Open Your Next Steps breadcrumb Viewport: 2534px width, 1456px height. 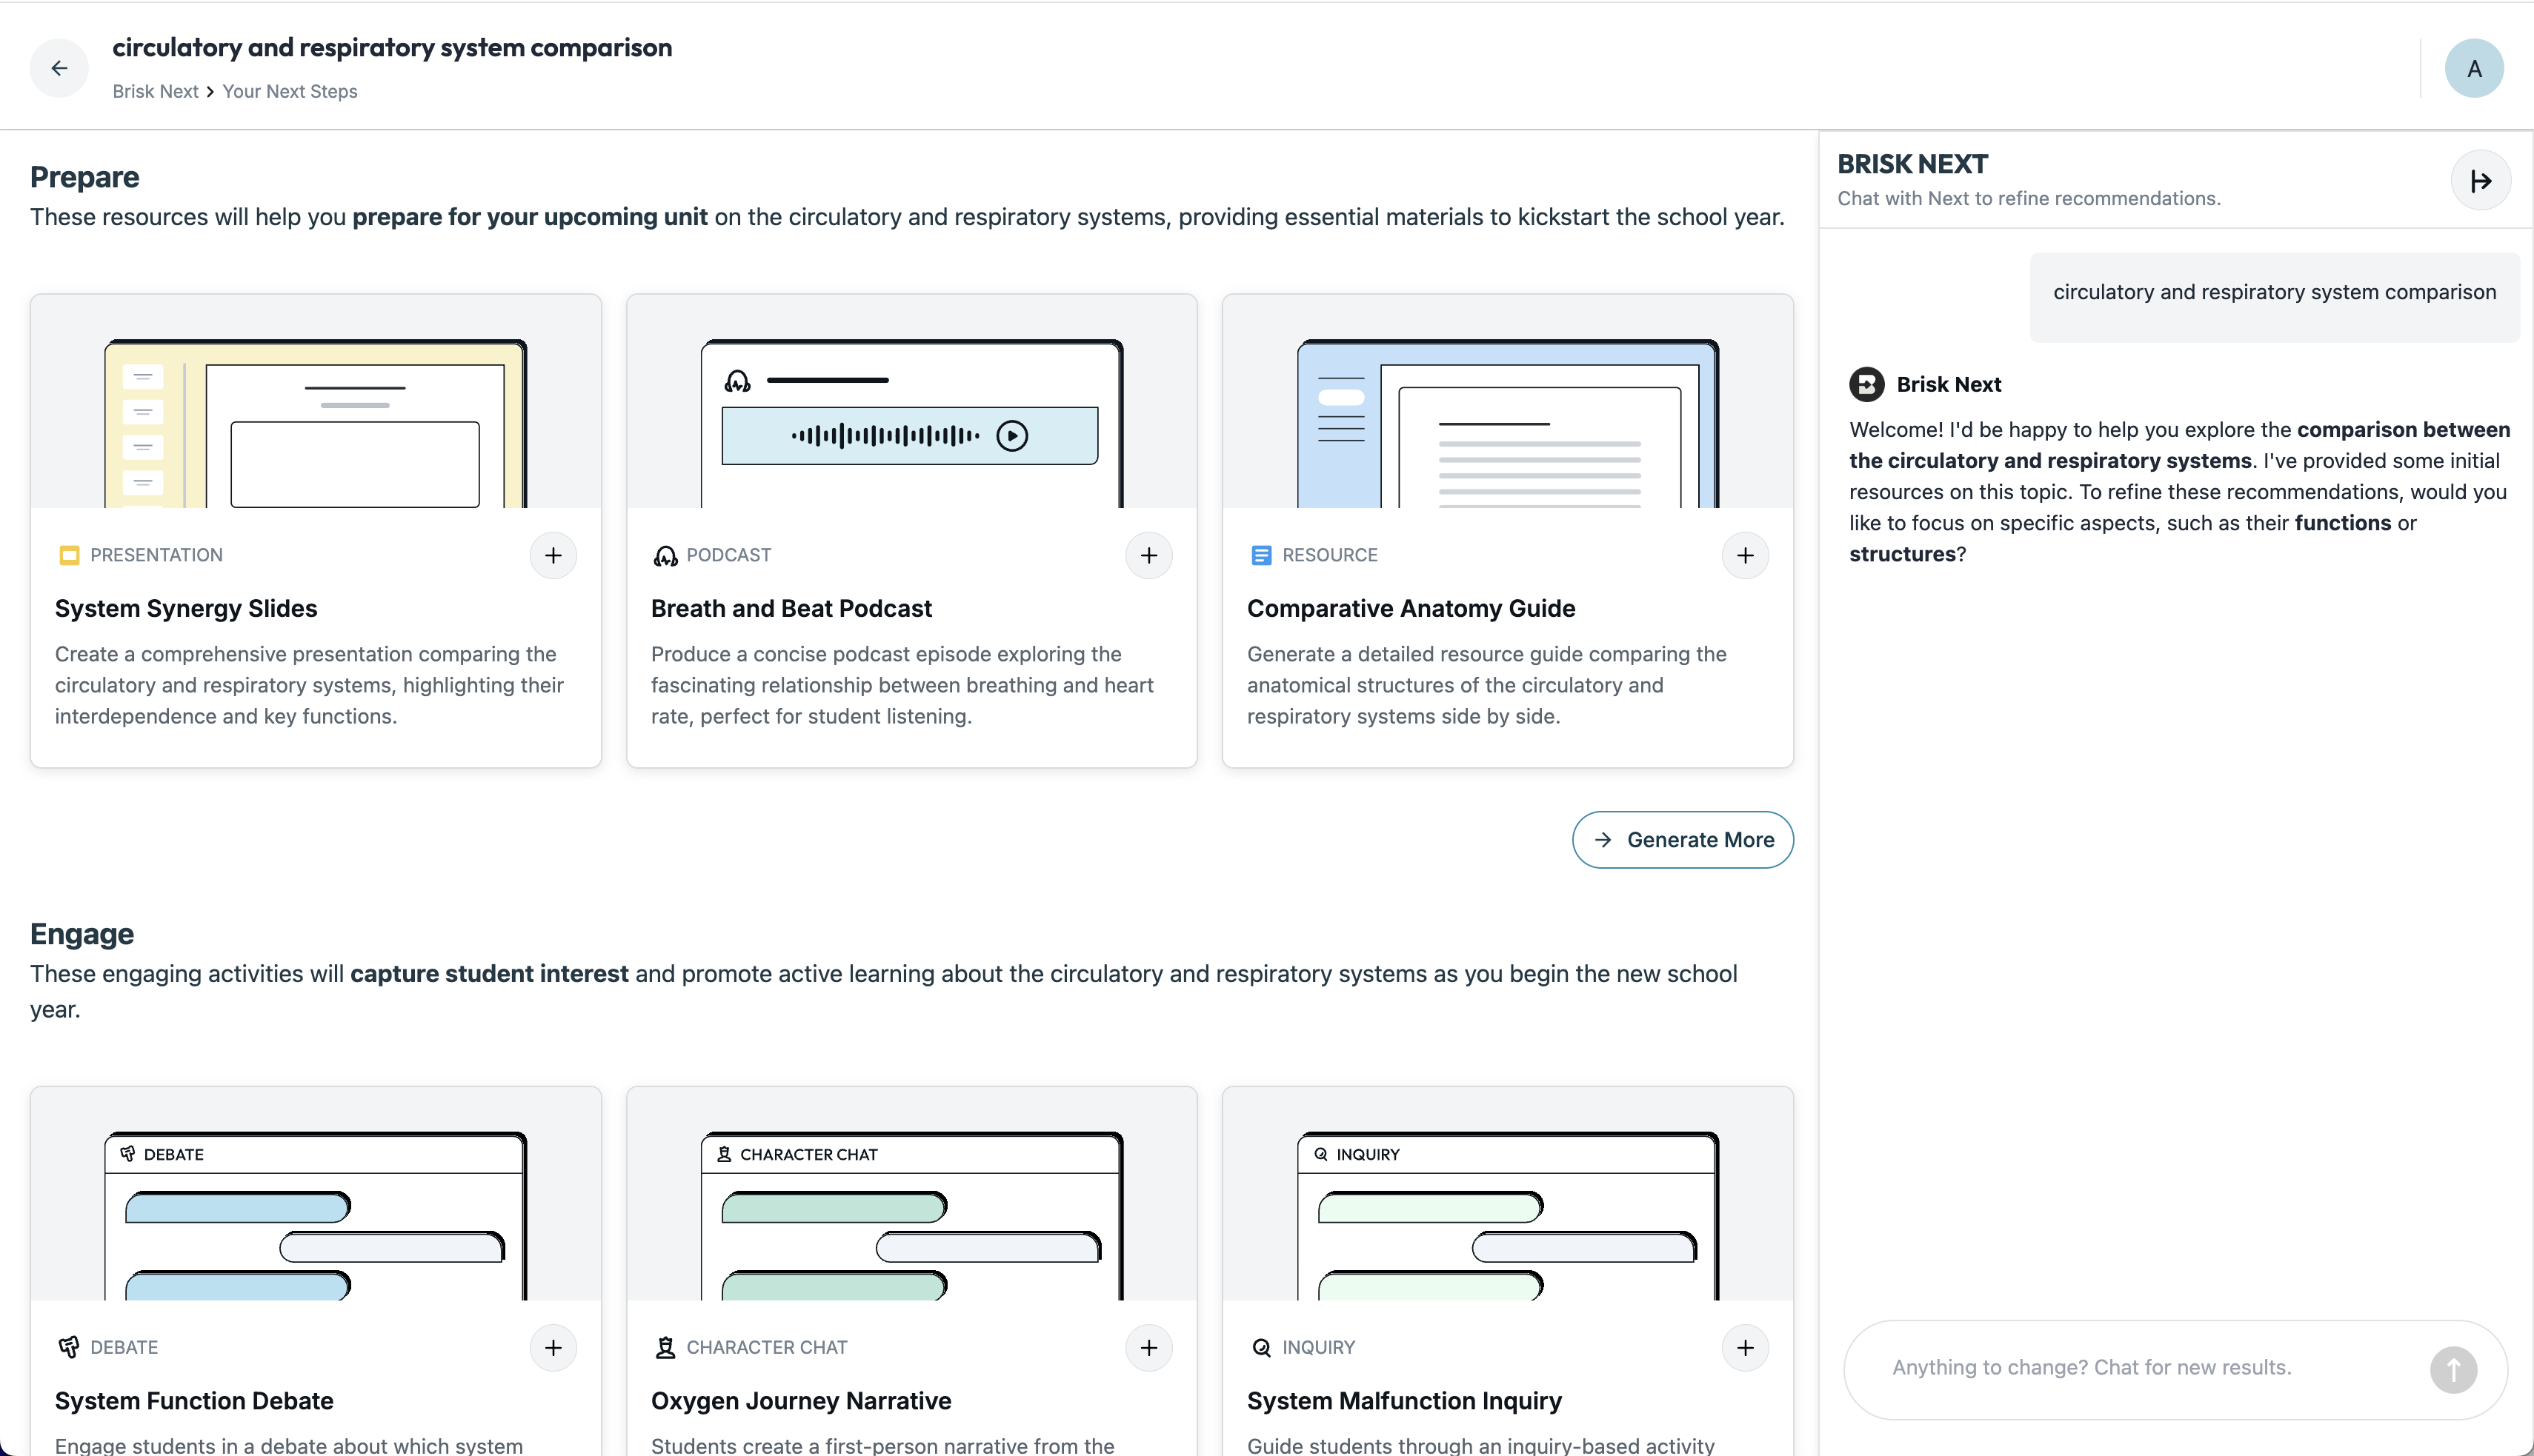coord(289,91)
